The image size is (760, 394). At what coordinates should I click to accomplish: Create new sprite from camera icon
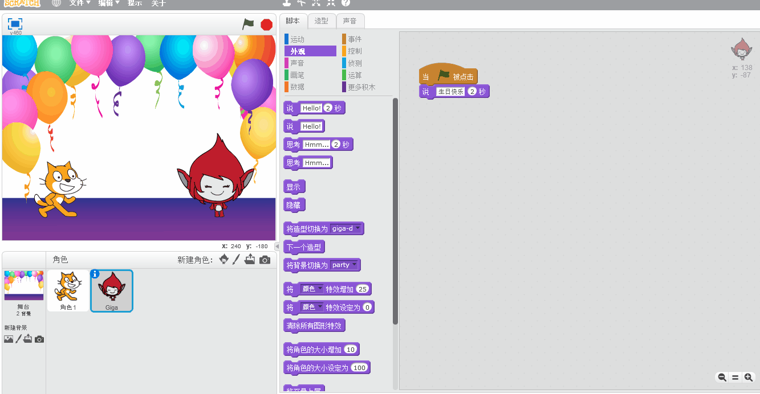265,260
